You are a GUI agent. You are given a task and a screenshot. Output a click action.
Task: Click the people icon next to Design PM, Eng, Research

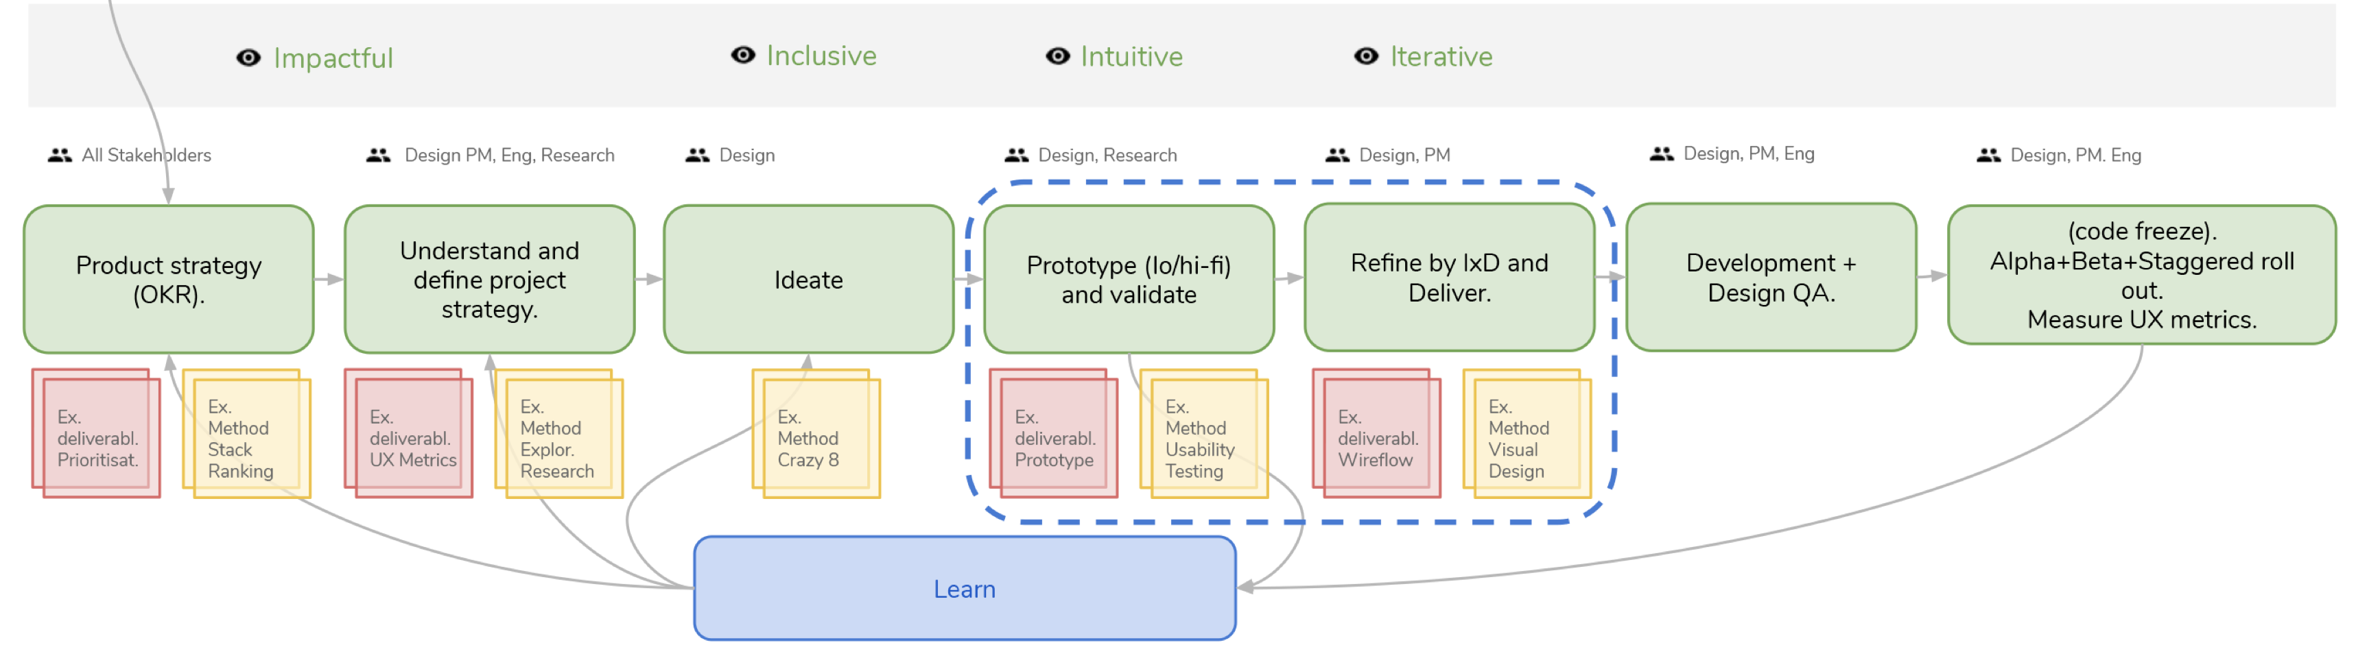point(378,156)
